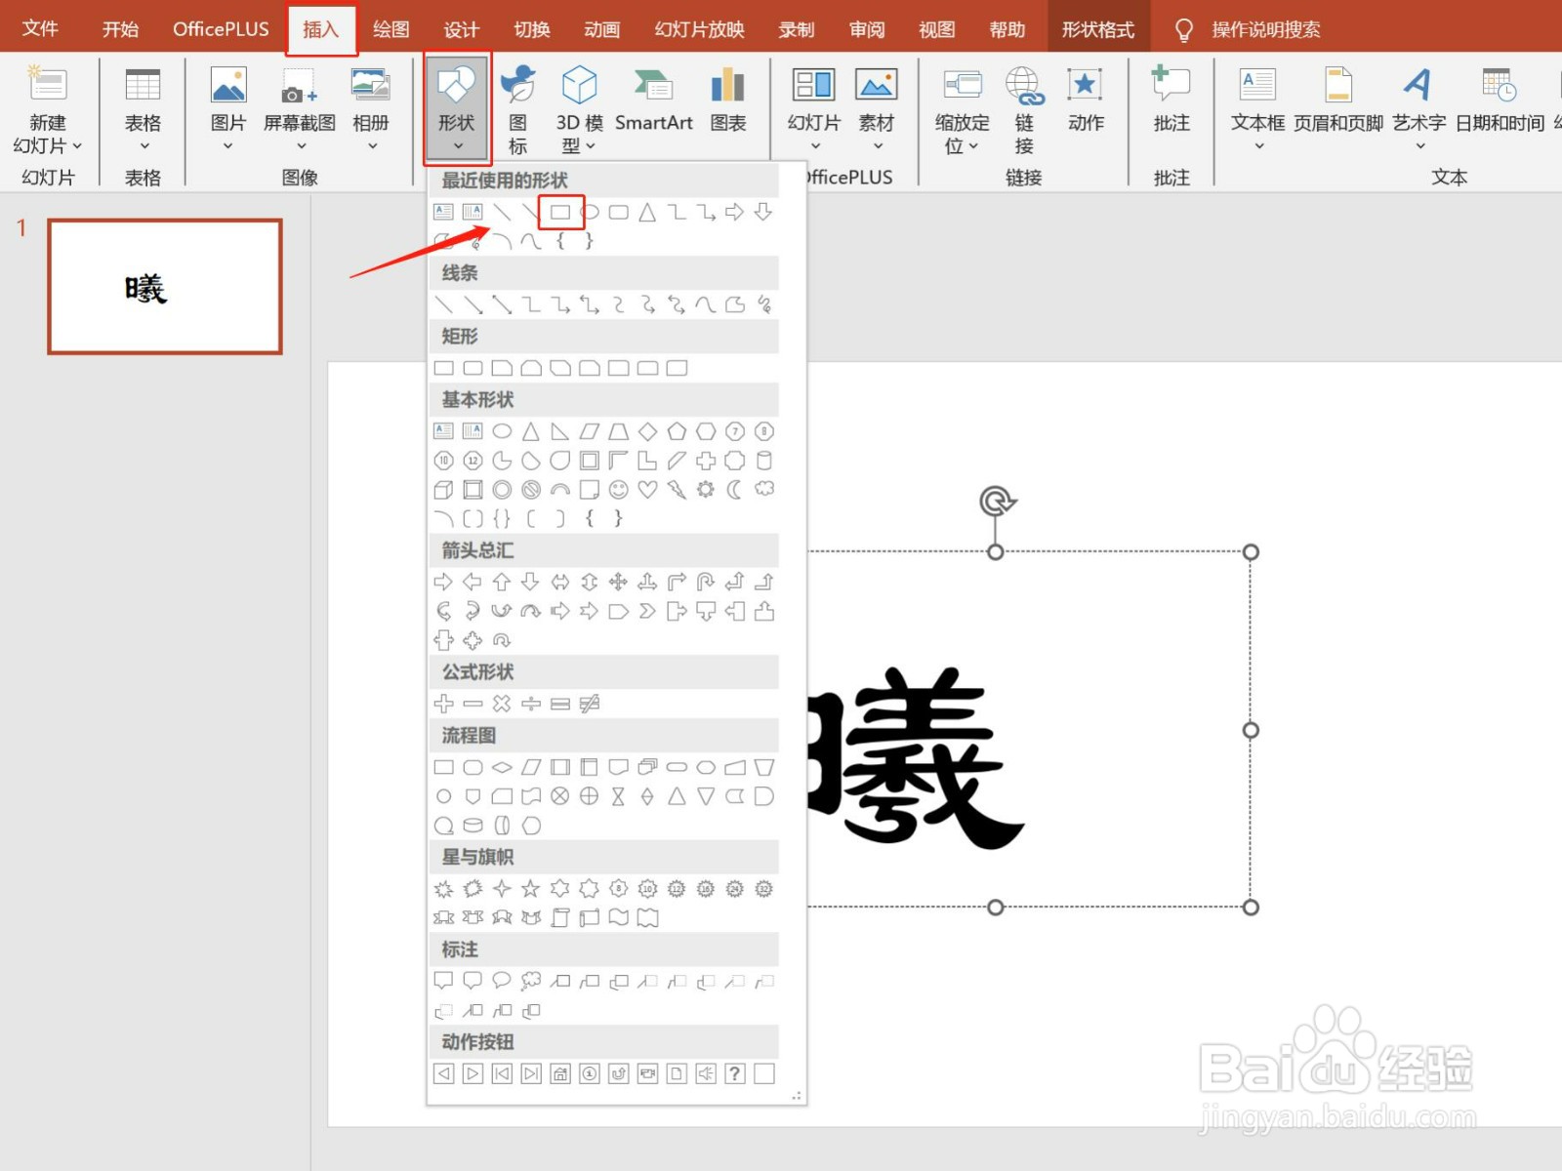Open the OfficePLUS tab
The image size is (1562, 1171).
pyautogui.click(x=221, y=29)
